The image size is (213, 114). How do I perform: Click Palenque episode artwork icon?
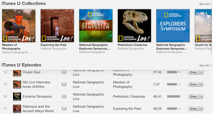[17, 108]
